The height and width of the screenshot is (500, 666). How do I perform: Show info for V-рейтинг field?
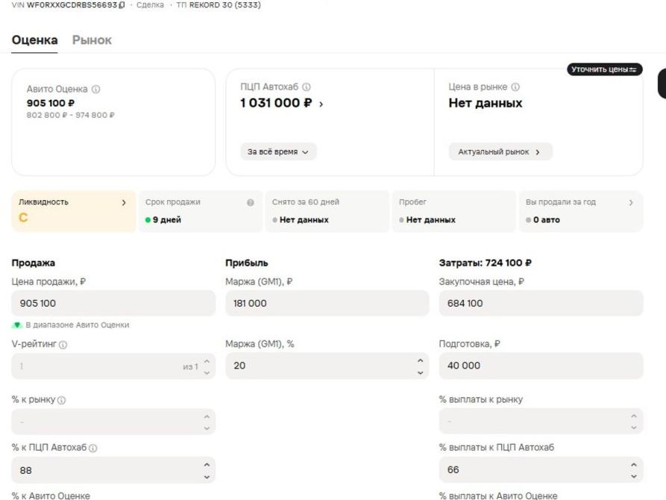(63, 345)
